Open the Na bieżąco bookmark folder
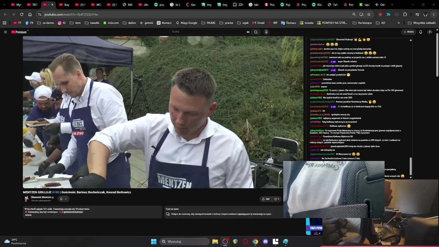Viewport: 439px width, 247px height. coord(362,23)
